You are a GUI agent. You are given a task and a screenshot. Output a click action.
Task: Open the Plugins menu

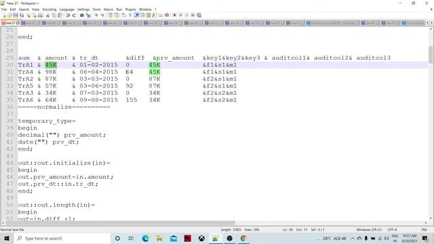pos(130,9)
